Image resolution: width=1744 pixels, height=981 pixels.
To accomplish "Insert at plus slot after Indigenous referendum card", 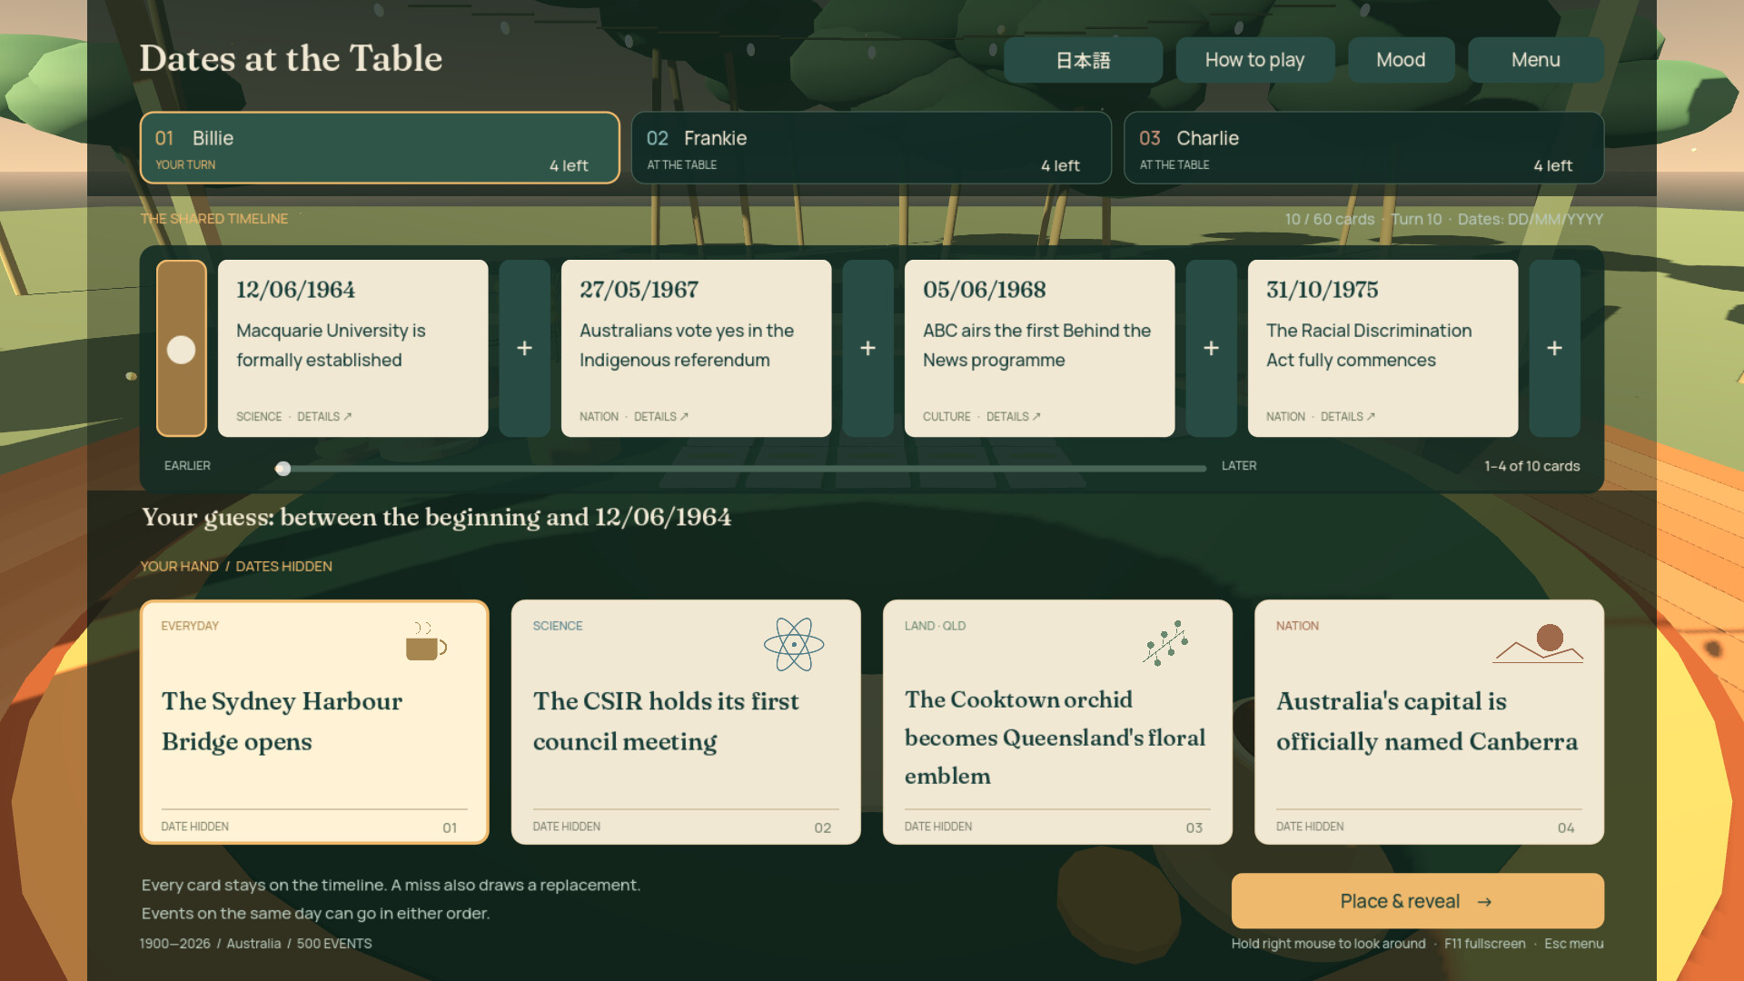I will [x=868, y=348].
